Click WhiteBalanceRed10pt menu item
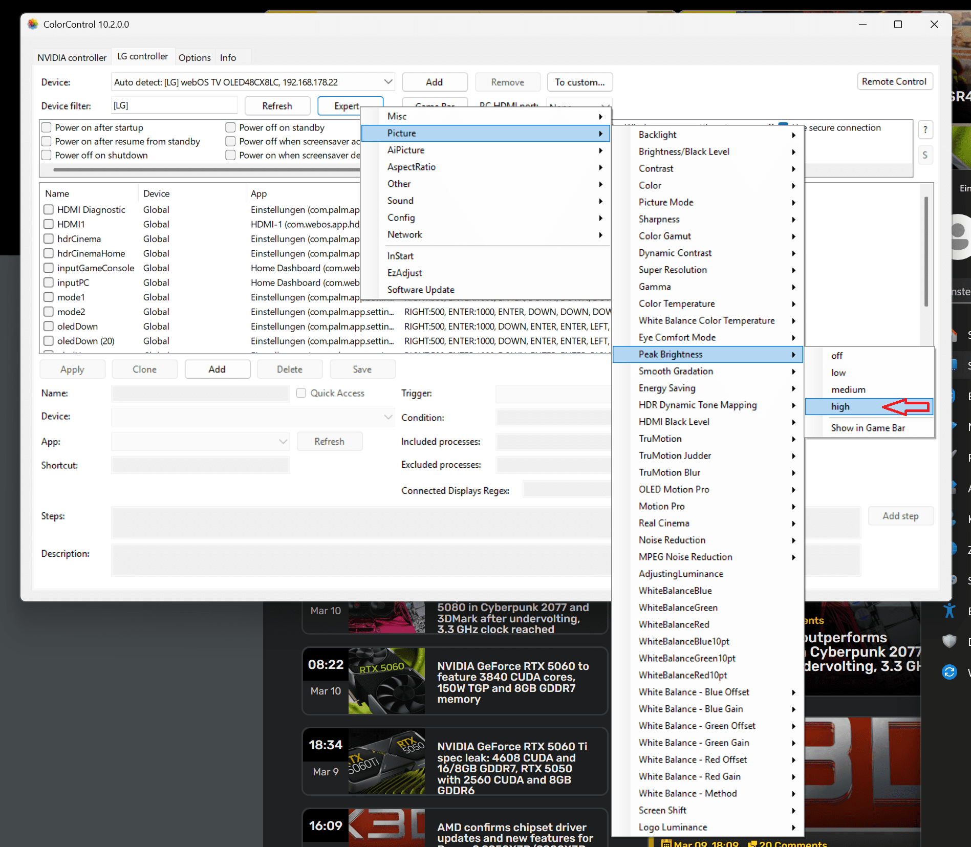The width and height of the screenshot is (971, 847). [708, 675]
